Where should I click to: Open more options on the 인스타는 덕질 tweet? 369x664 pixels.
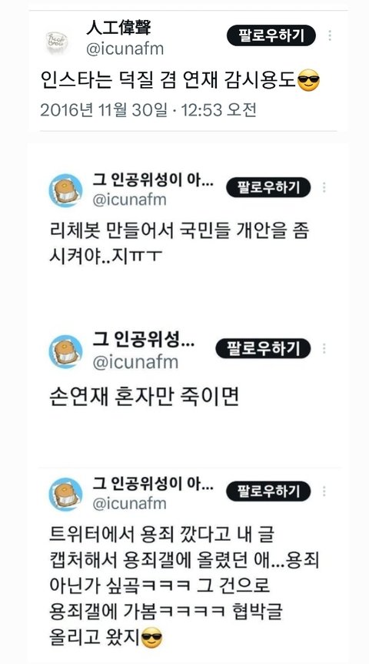tap(330, 35)
